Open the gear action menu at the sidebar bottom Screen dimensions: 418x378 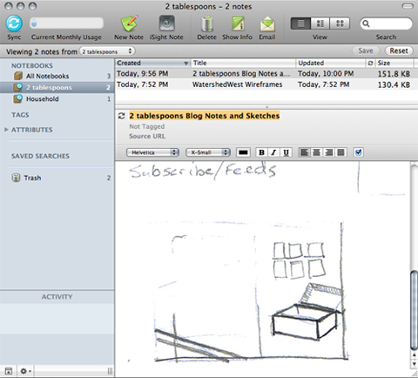25,371
